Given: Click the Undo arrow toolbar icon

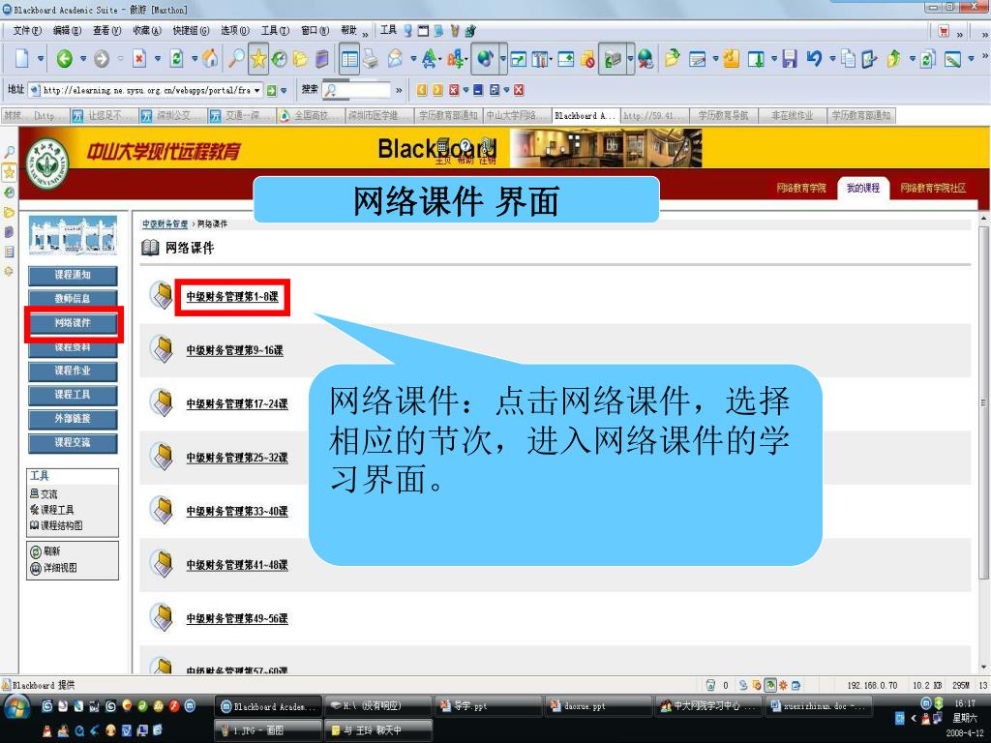Looking at the screenshot, I should (x=814, y=59).
